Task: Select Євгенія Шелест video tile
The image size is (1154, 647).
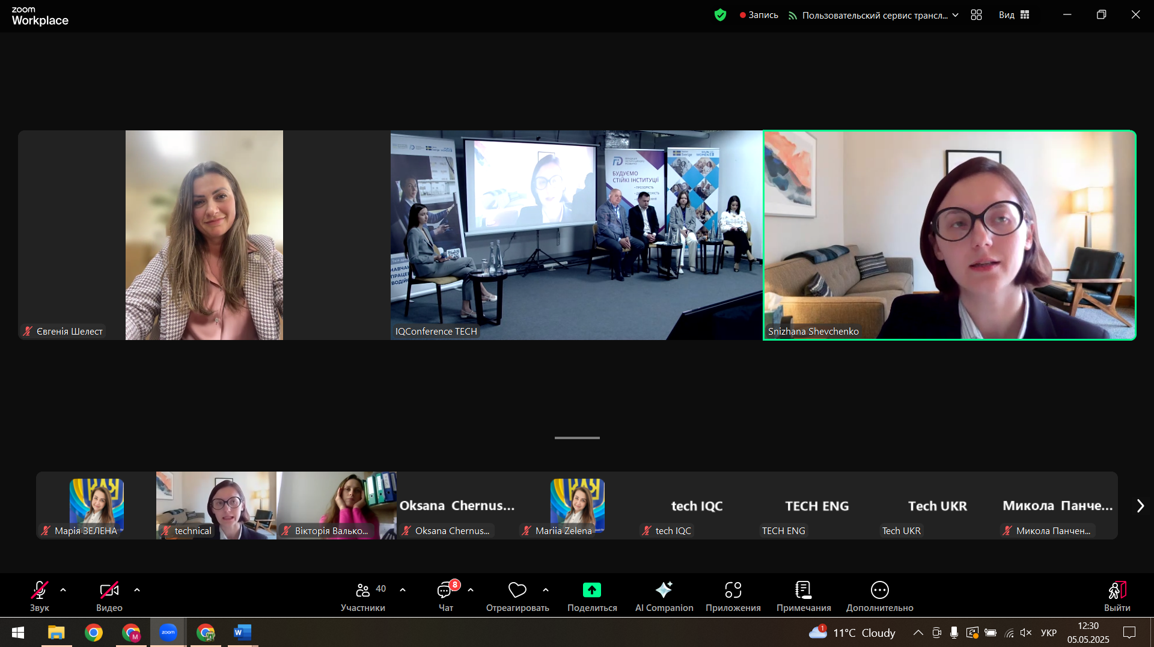Action: (x=204, y=235)
